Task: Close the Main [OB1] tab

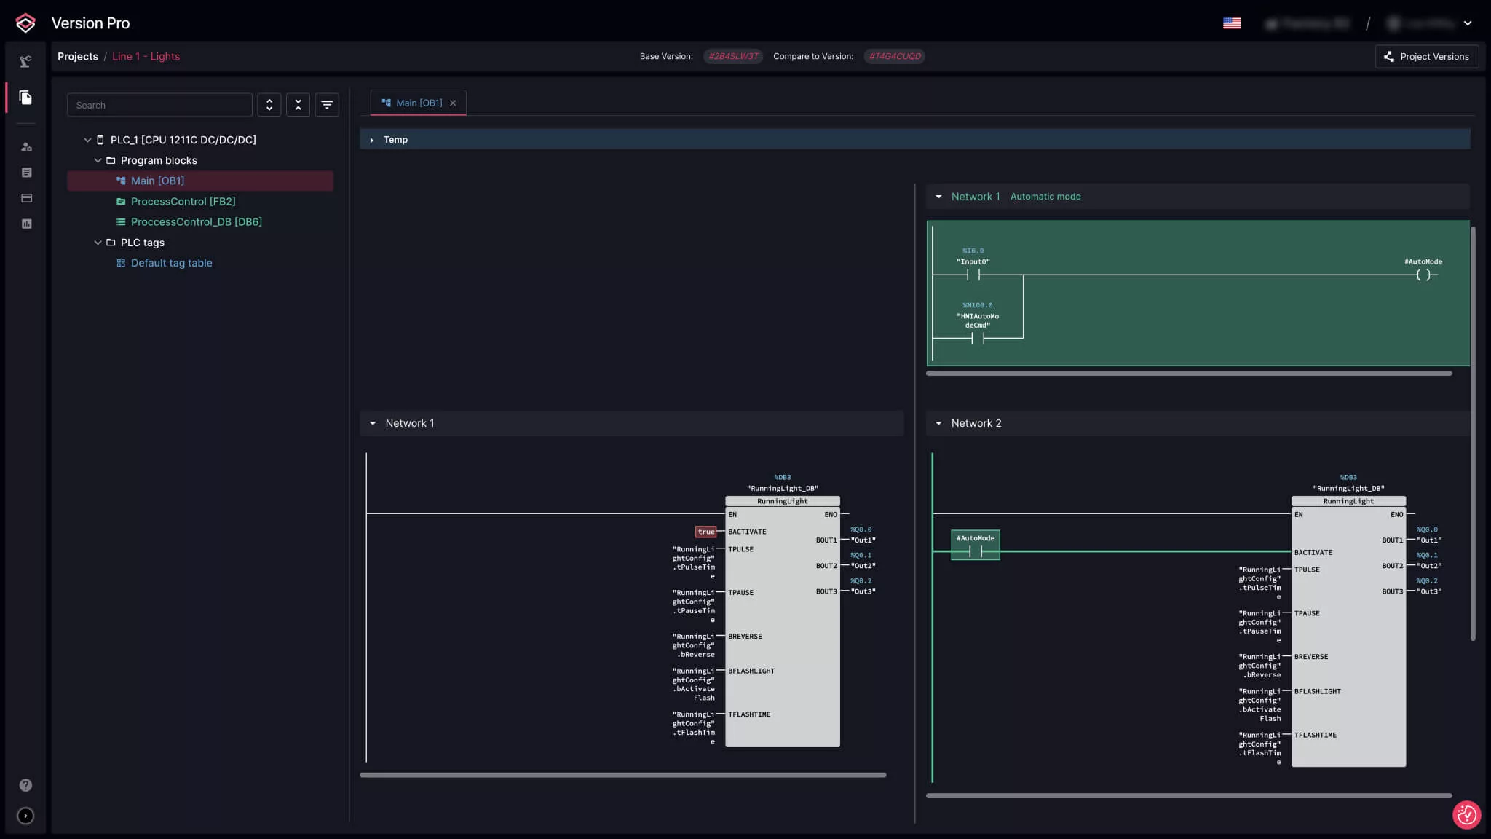Action: pos(453,103)
